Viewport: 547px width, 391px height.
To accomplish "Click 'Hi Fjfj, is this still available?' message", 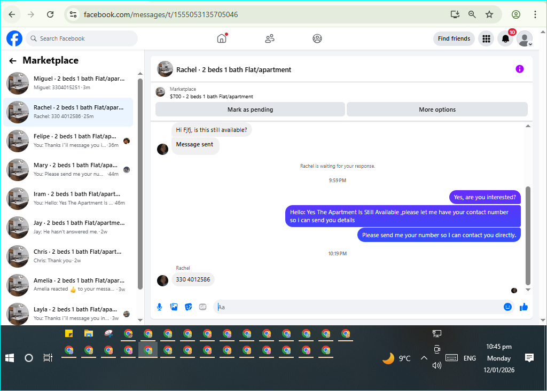I will 212,130.
